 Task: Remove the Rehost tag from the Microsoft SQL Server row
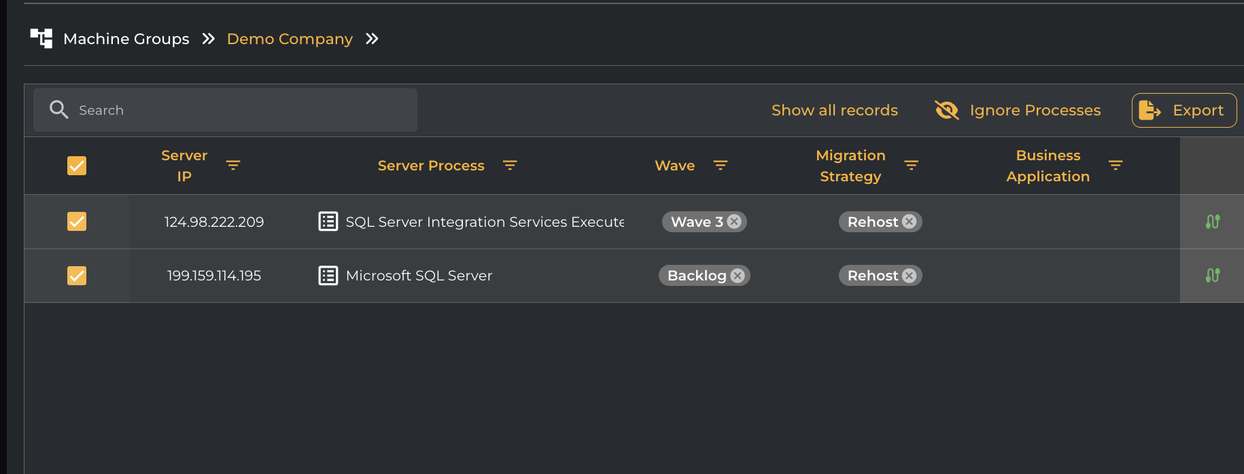pos(910,276)
